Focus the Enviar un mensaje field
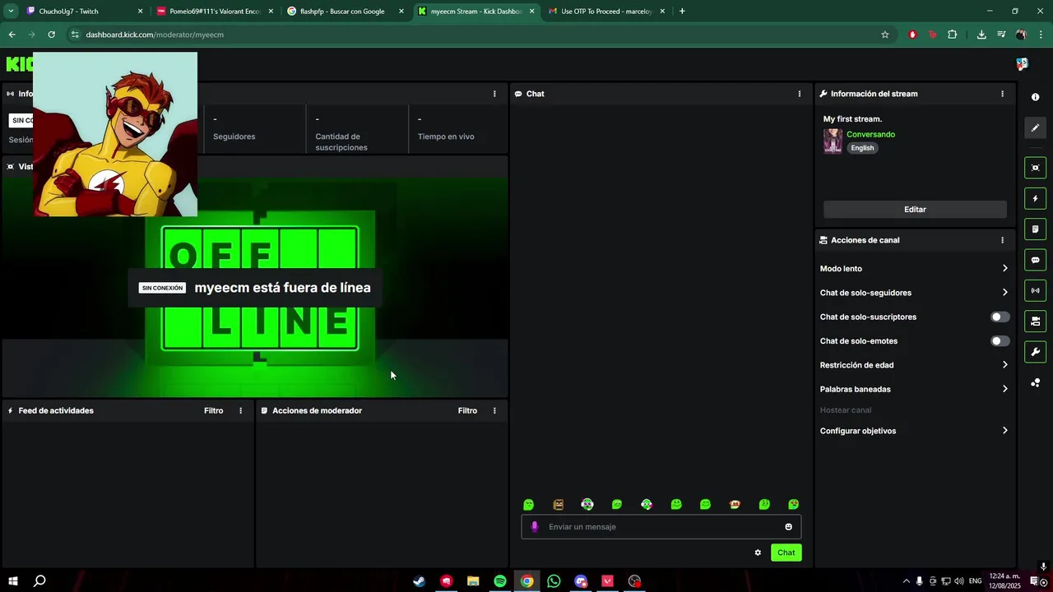 661,527
